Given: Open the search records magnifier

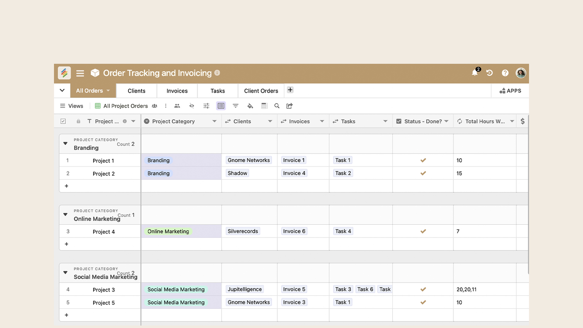Looking at the screenshot, I should coord(277,106).
